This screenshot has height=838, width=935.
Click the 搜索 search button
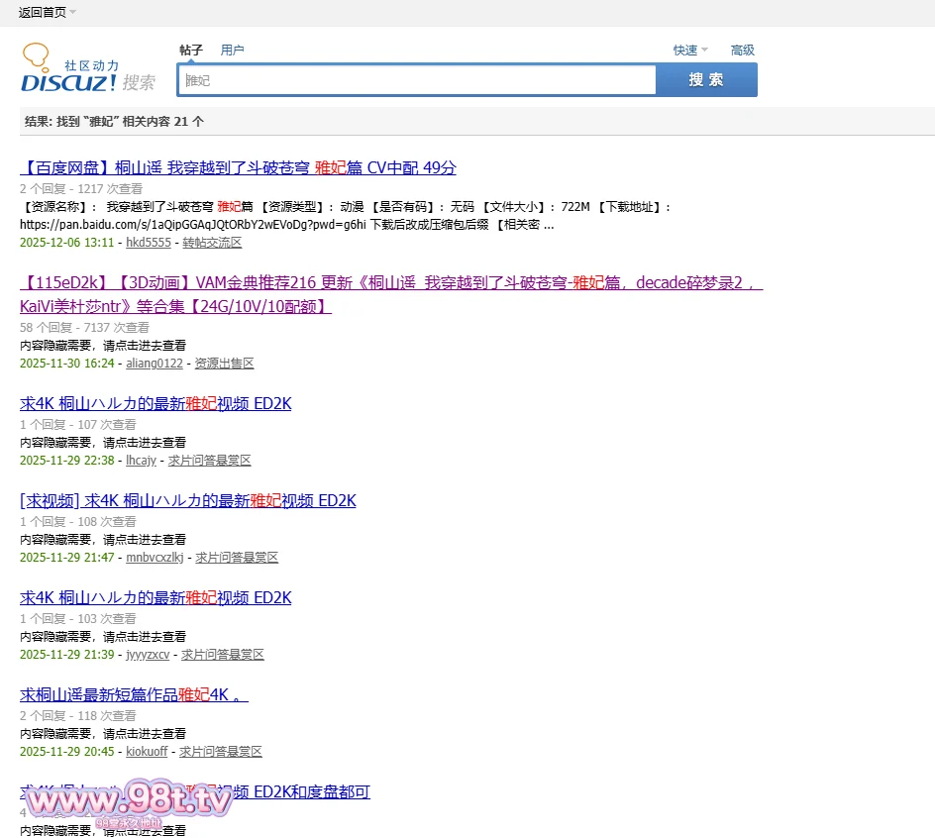(x=706, y=79)
